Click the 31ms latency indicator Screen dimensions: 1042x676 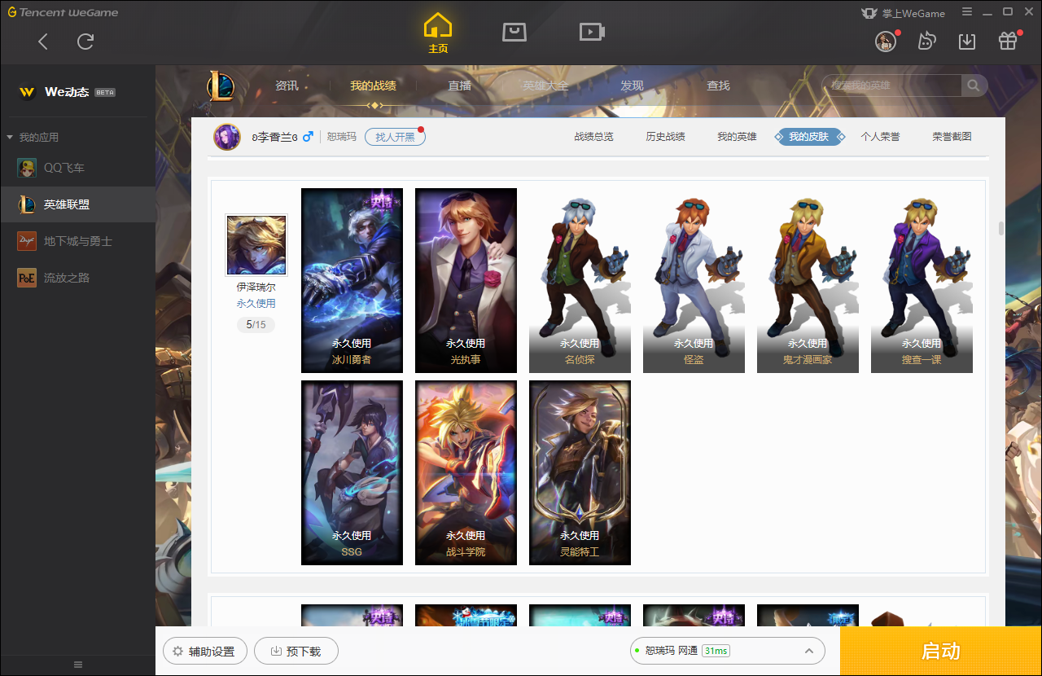click(x=716, y=651)
